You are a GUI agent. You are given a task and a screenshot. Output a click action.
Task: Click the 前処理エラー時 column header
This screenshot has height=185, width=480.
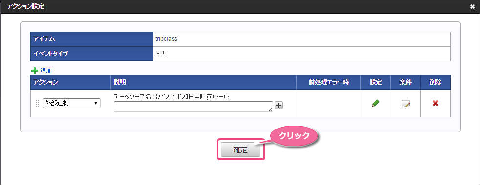click(329, 82)
